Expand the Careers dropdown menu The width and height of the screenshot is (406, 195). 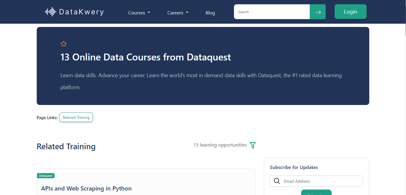(x=178, y=13)
